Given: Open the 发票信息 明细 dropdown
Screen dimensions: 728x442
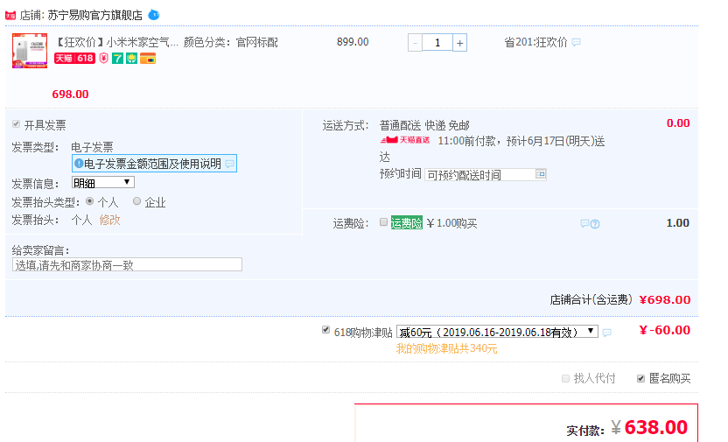Looking at the screenshot, I should 103,182.
